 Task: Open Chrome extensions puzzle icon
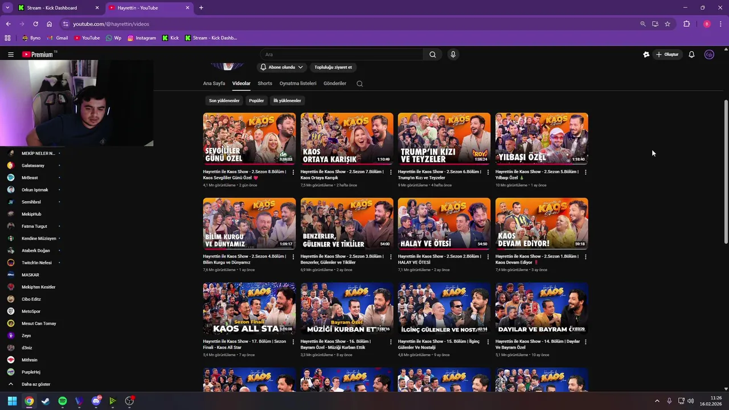pos(686,24)
